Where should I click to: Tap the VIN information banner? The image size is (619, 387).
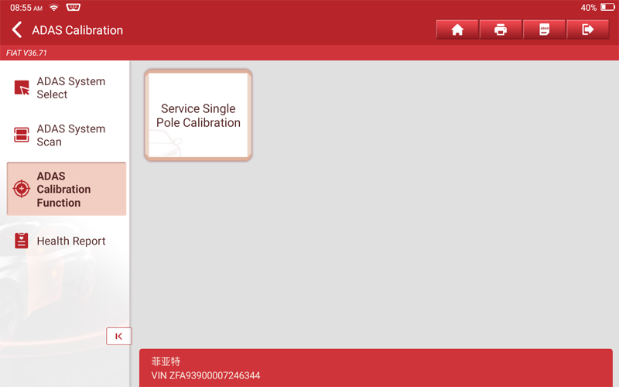(375, 368)
